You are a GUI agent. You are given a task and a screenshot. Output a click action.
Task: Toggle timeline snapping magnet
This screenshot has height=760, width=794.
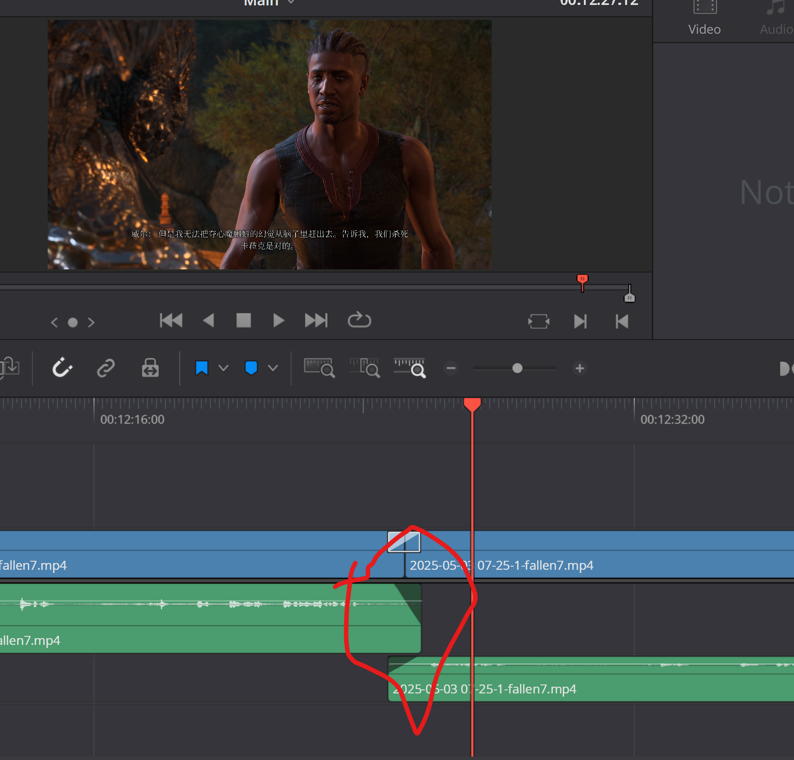pyautogui.click(x=62, y=368)
